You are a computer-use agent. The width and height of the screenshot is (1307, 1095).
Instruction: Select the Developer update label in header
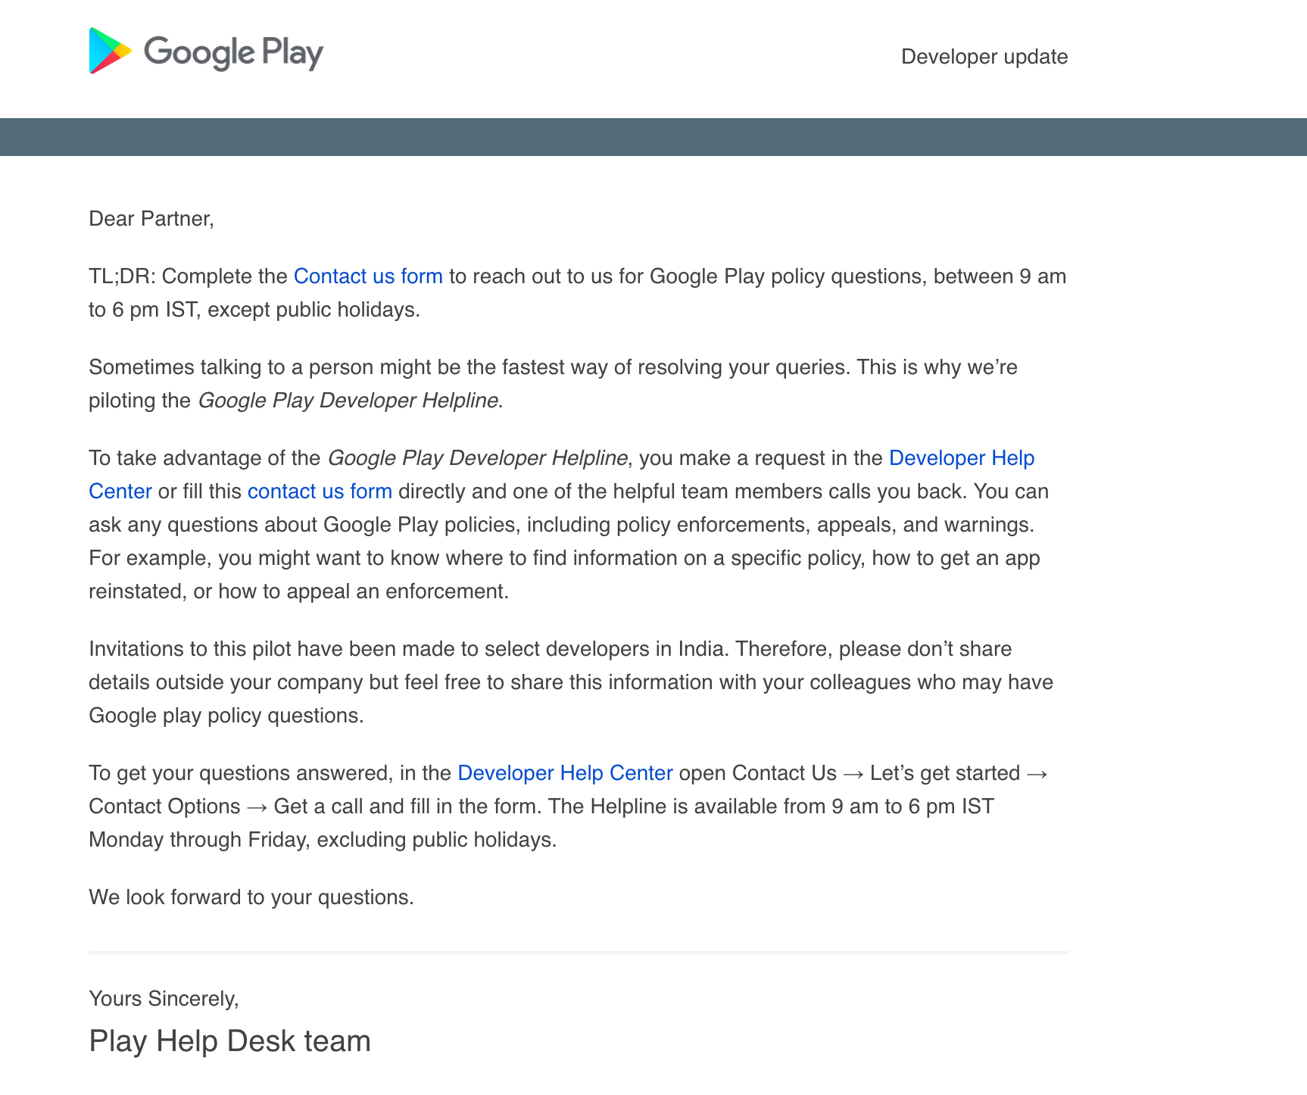984,56
